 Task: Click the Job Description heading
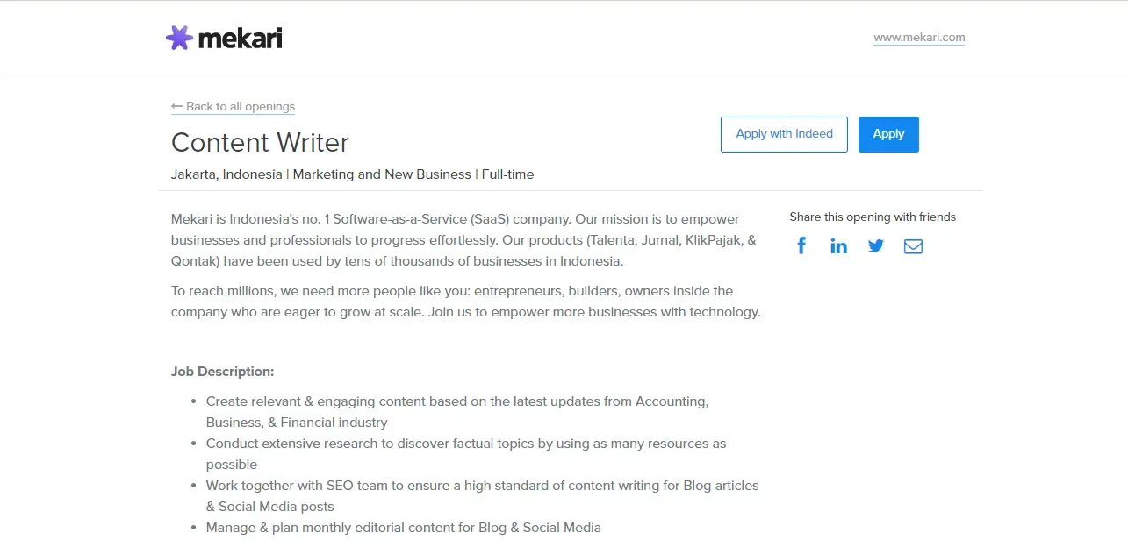pos(223,372)
